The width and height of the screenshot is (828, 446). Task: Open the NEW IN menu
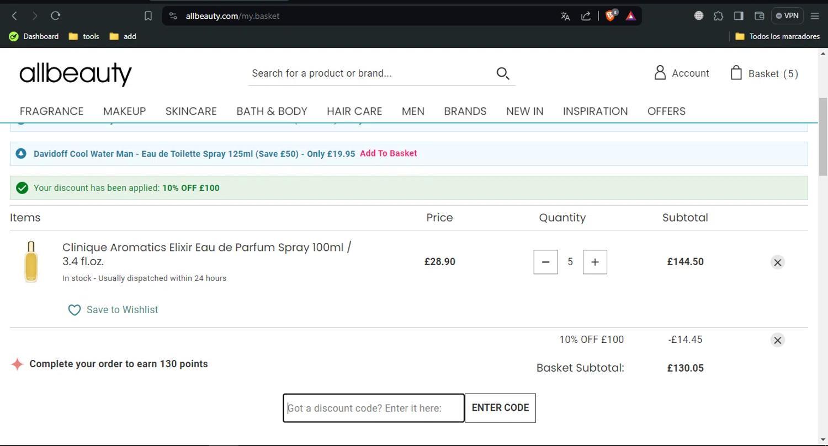tap(524, 111)
